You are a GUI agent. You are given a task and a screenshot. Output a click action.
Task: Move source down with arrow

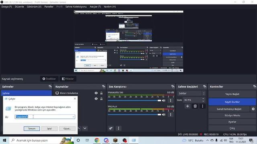85,128
